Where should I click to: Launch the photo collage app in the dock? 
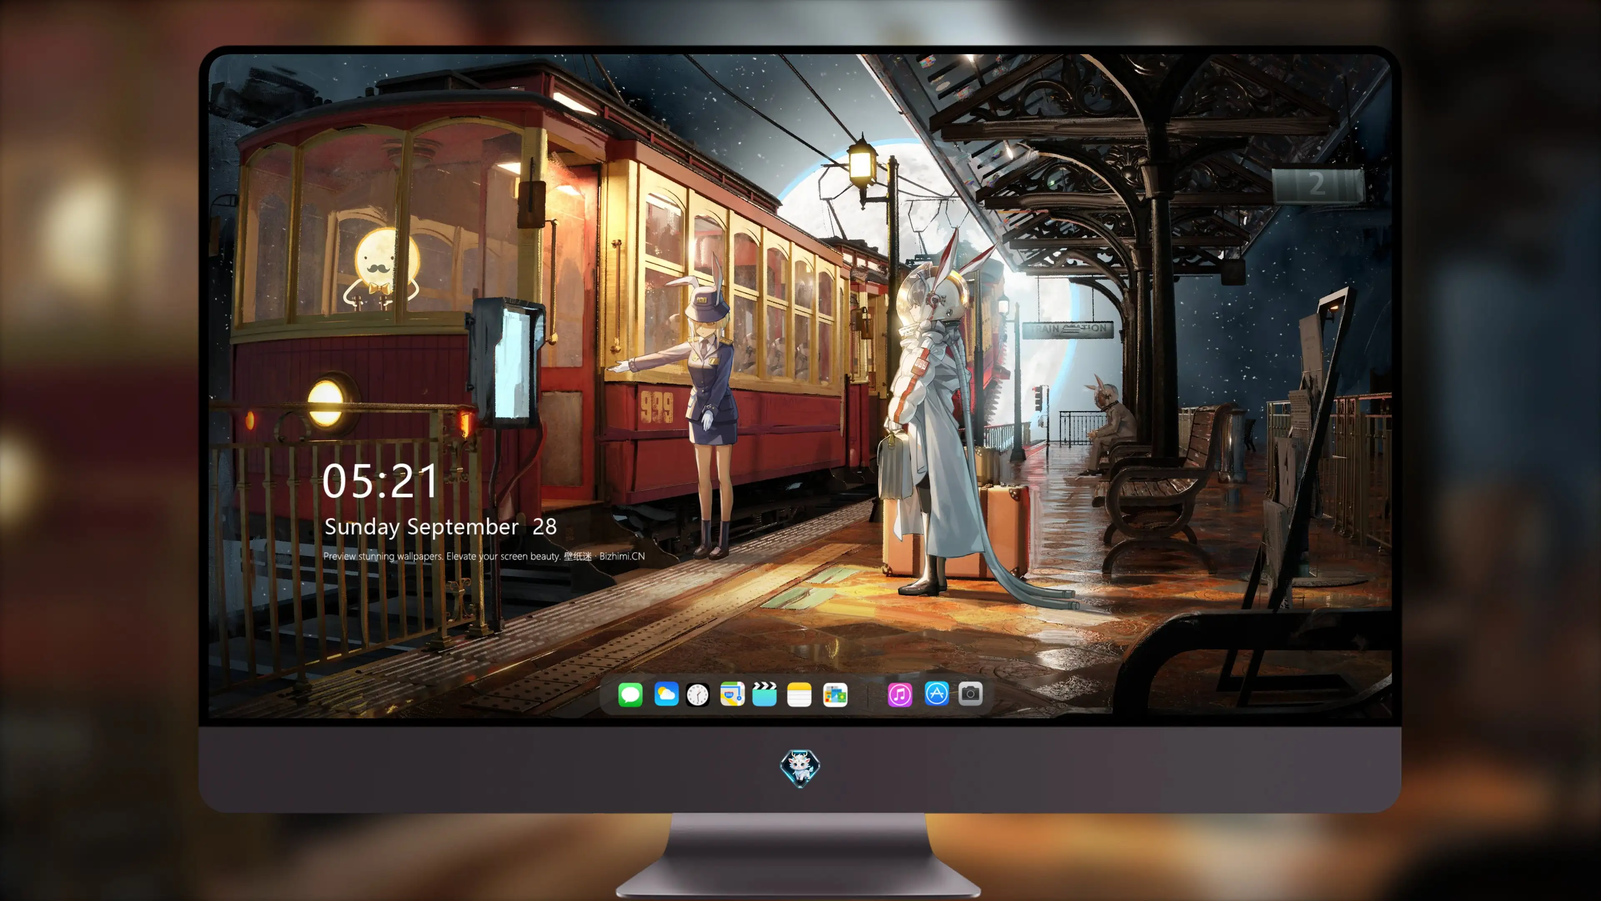pyautogui.click(x=835, y=694)
